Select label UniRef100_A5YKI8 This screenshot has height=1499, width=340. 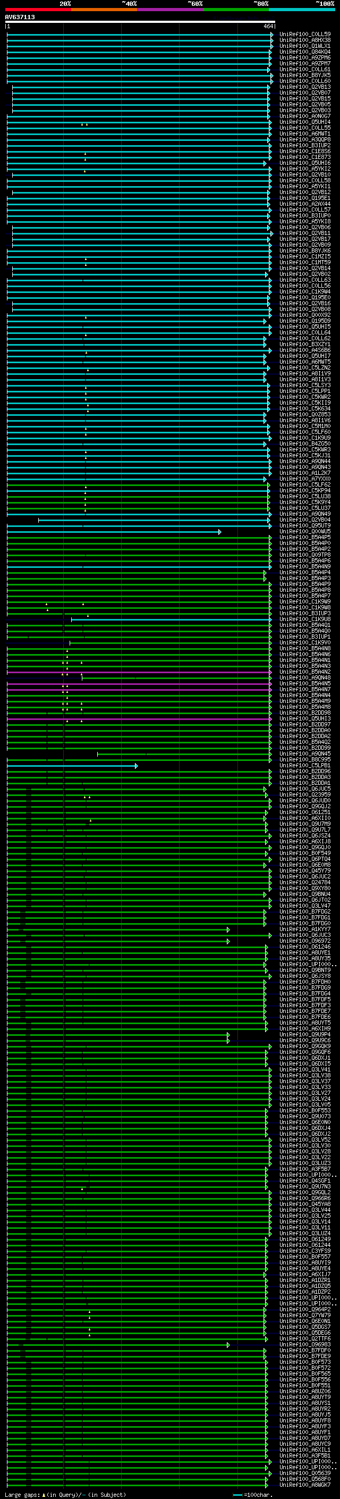click(x=305, y=222)
